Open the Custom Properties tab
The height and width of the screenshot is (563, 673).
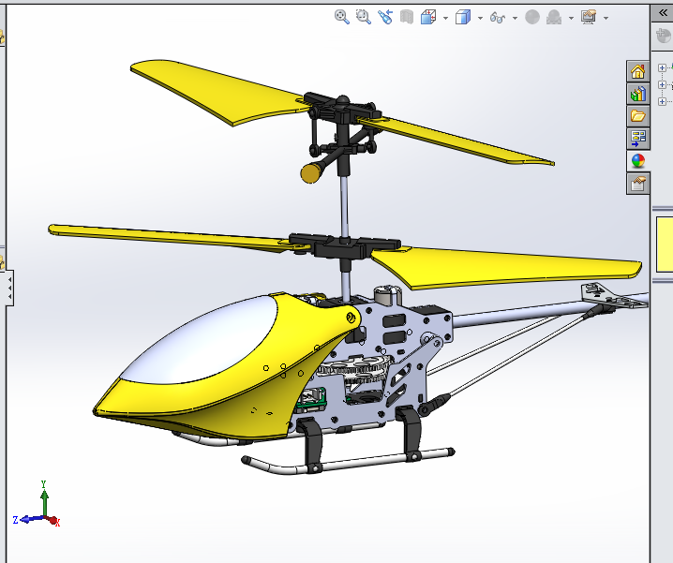(637, 184)
